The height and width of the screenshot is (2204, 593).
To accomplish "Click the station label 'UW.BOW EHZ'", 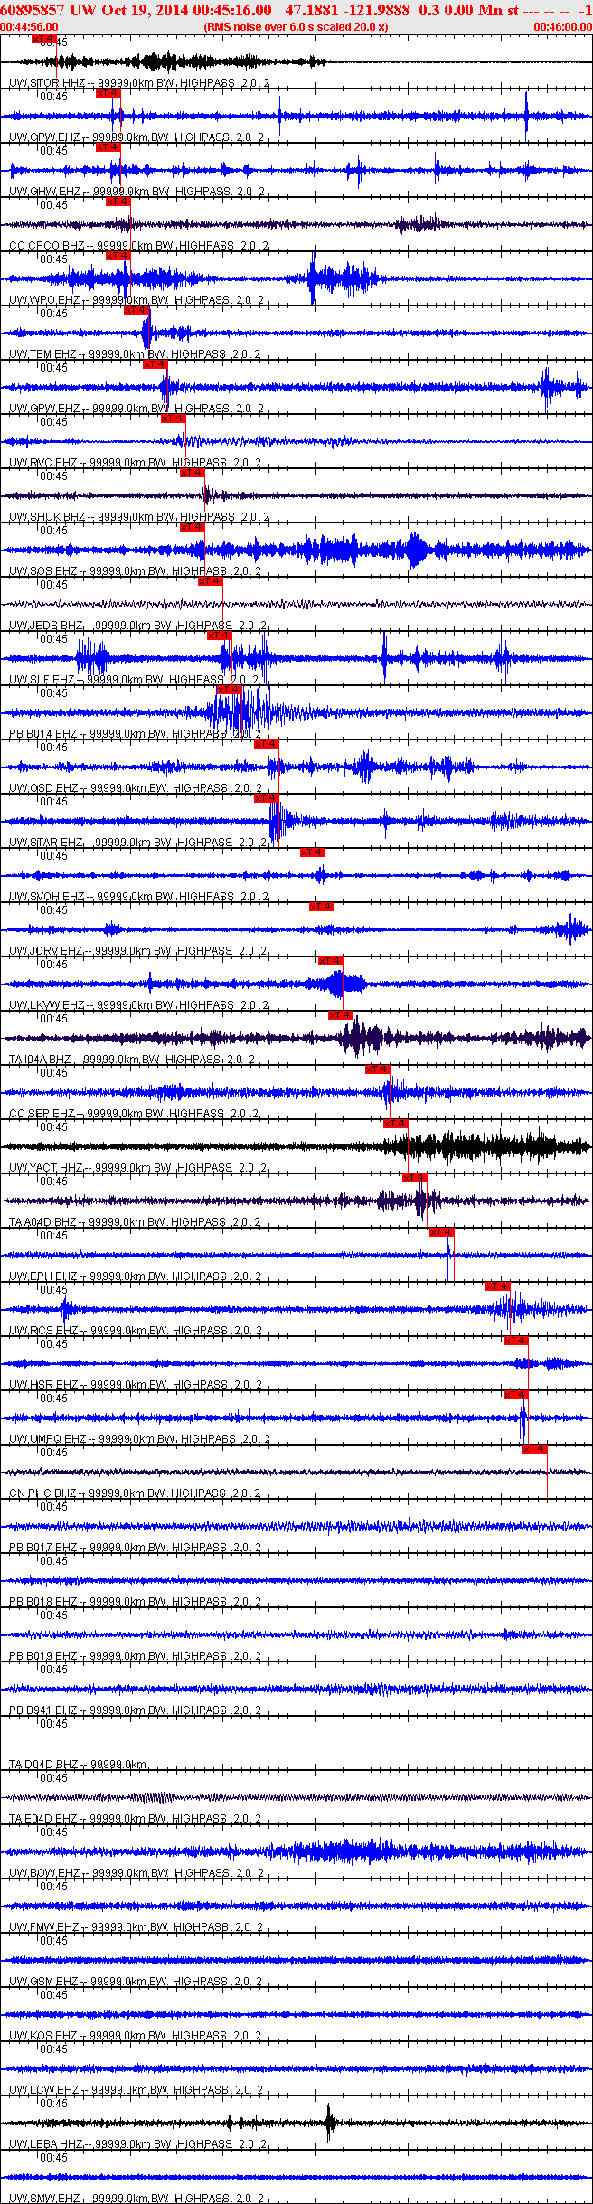I will coord(44,1873).
